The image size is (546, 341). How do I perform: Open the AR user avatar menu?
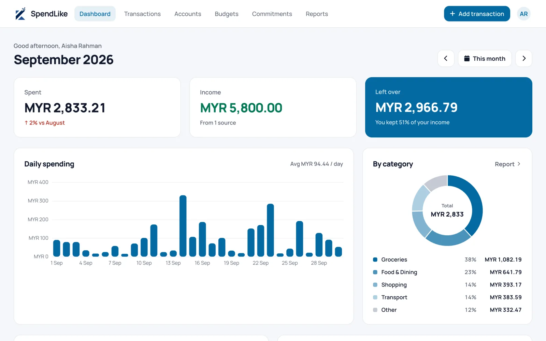[x=524, y=14]
